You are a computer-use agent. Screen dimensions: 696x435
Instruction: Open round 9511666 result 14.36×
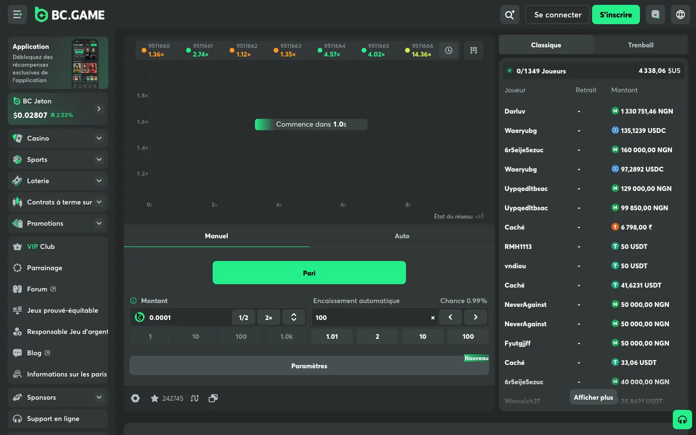[419, 50]
